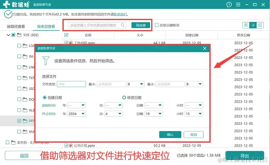This screenshot has height=165, width=270.
Task: Check the 丢失的 E: partition checkbox
Action: pos(7,142)
